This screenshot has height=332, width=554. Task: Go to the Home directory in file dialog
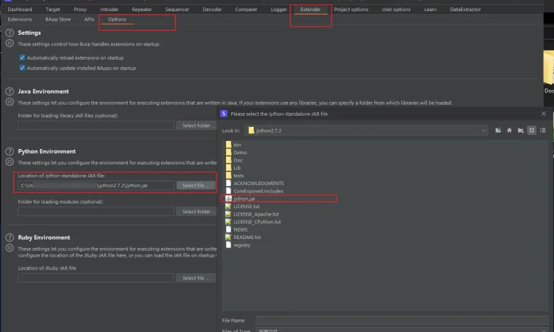(x=509, y=130)
